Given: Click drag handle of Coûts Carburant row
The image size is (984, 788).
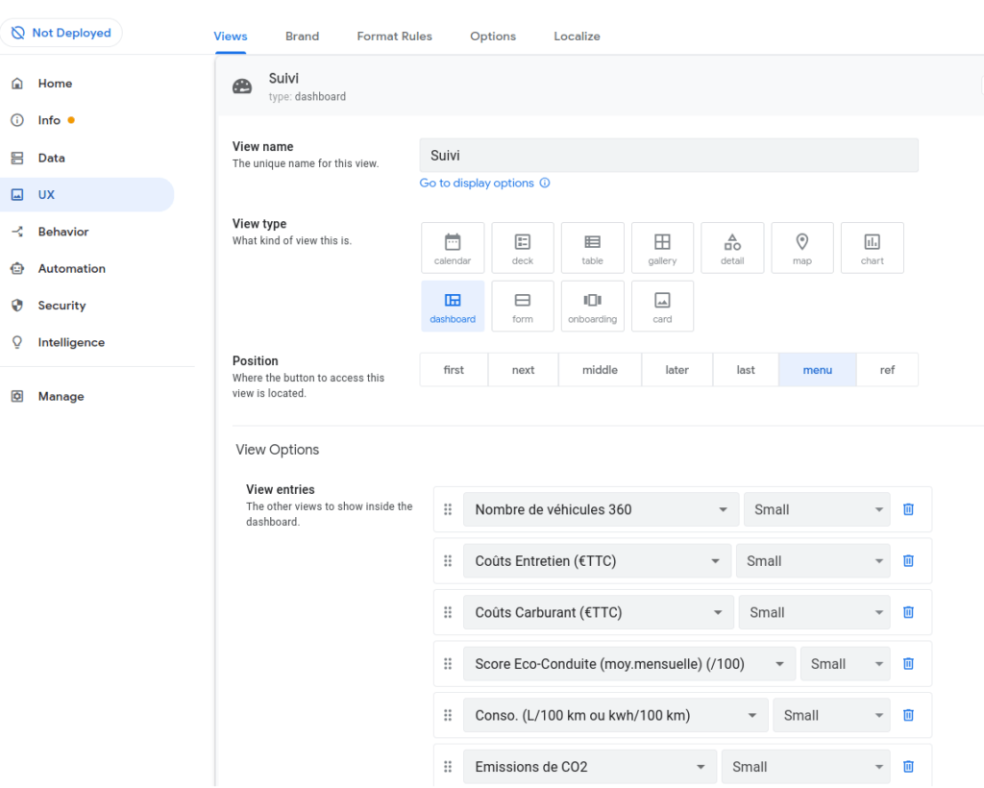Looking at the screenshot, I should [448, 612].
